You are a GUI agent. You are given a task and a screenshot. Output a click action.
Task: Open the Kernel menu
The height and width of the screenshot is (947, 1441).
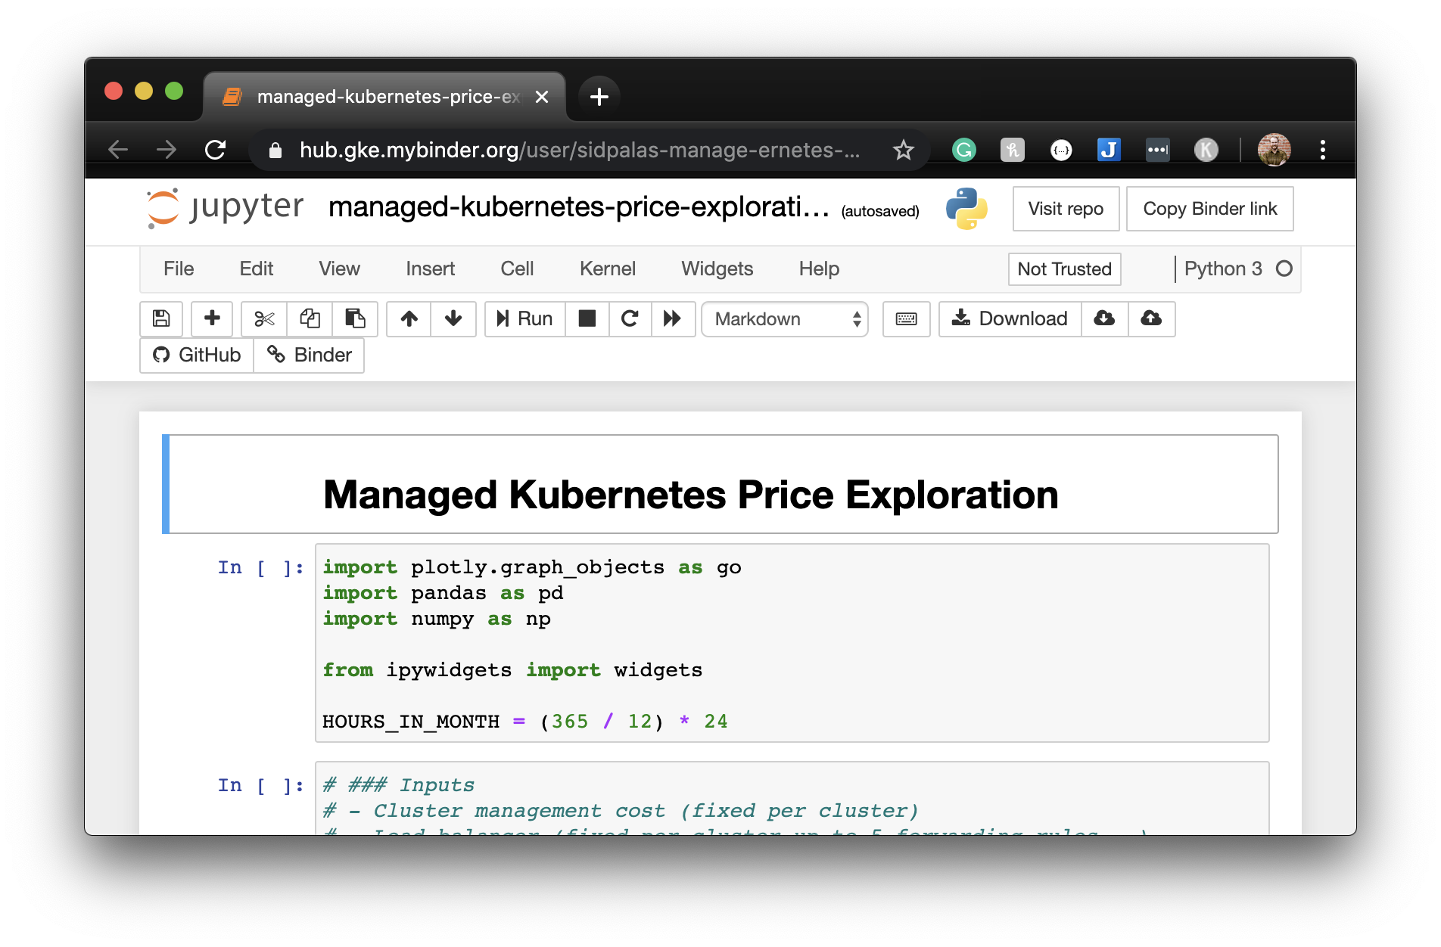click(x=607, y=269)
